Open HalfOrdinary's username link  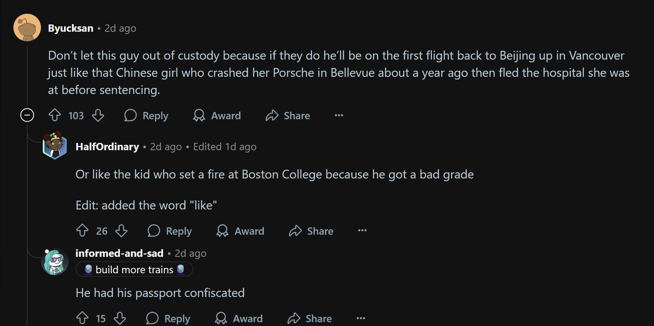point(107,147)
